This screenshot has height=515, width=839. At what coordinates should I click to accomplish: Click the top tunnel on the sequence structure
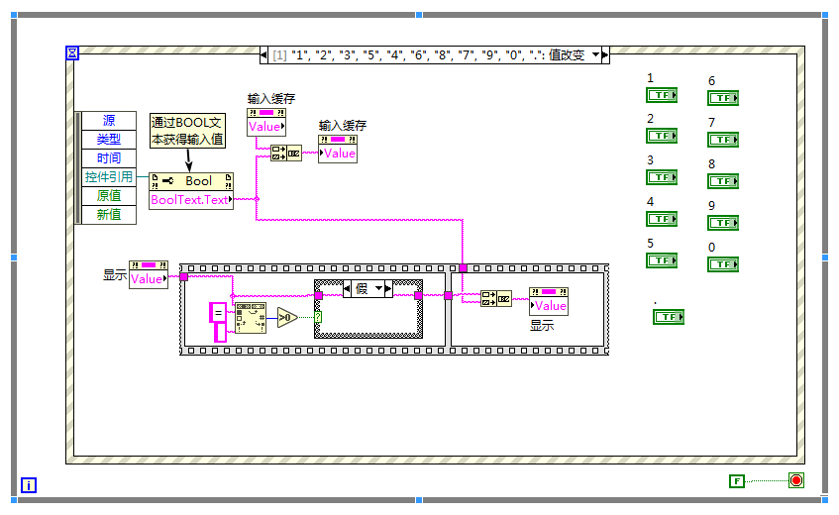[463, 268]
